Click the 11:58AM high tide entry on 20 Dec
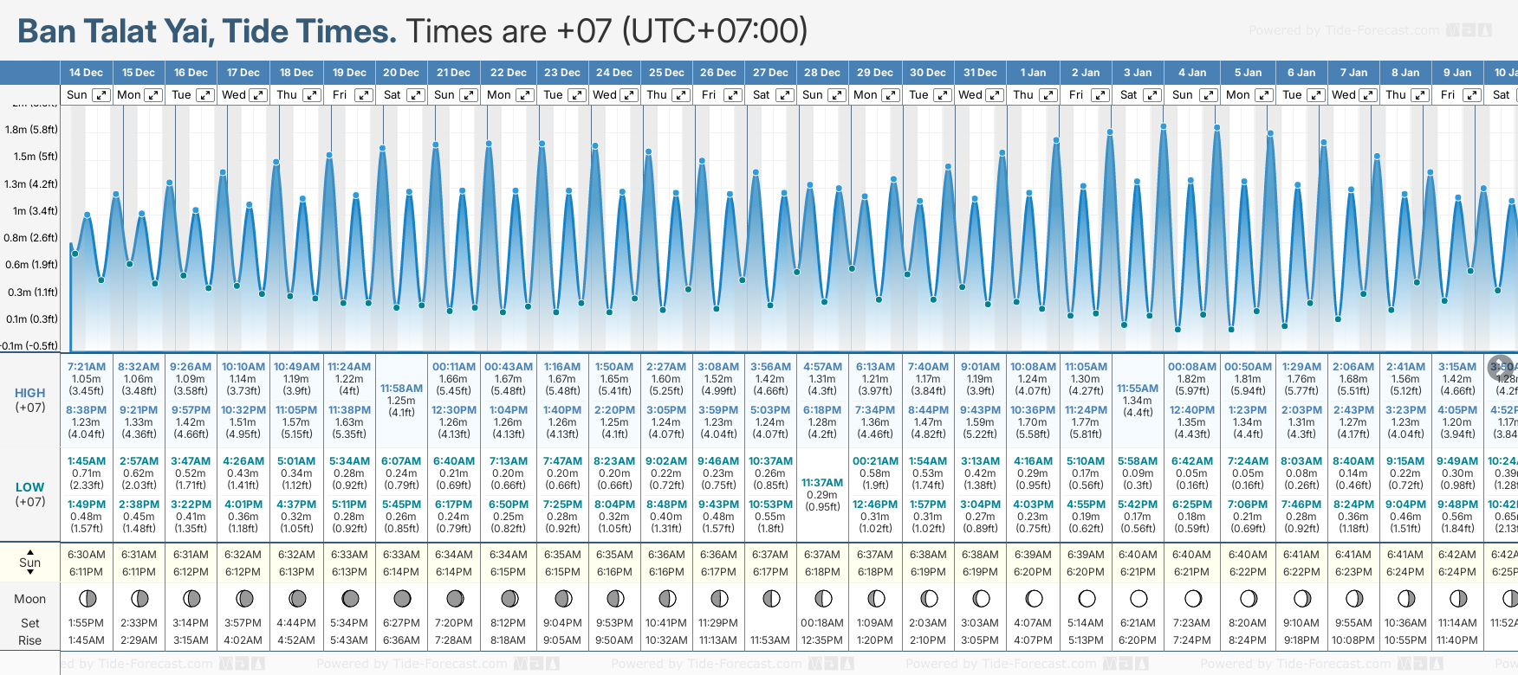This screenshot has width=1518, height=675. pos(402,389)
